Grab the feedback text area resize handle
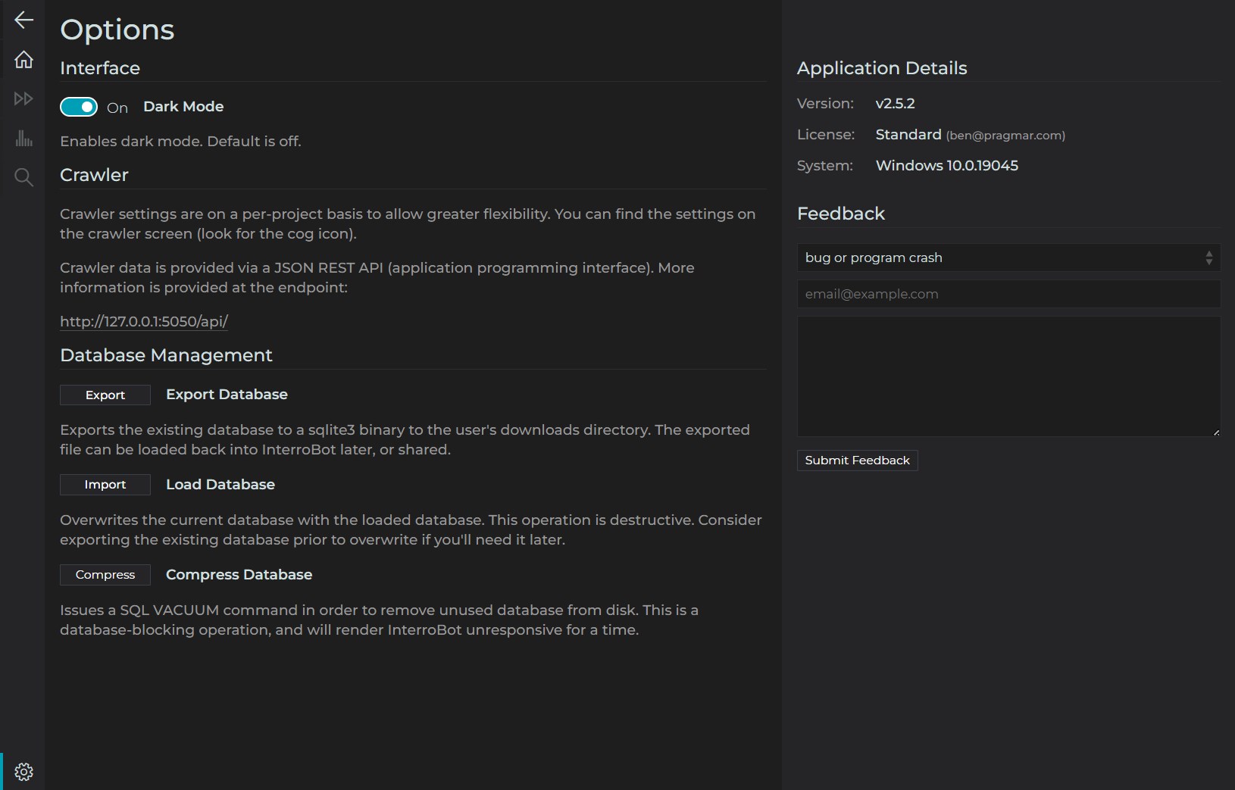Image resolution: width=1235 pixels, height=790 pixels. 1216,432
